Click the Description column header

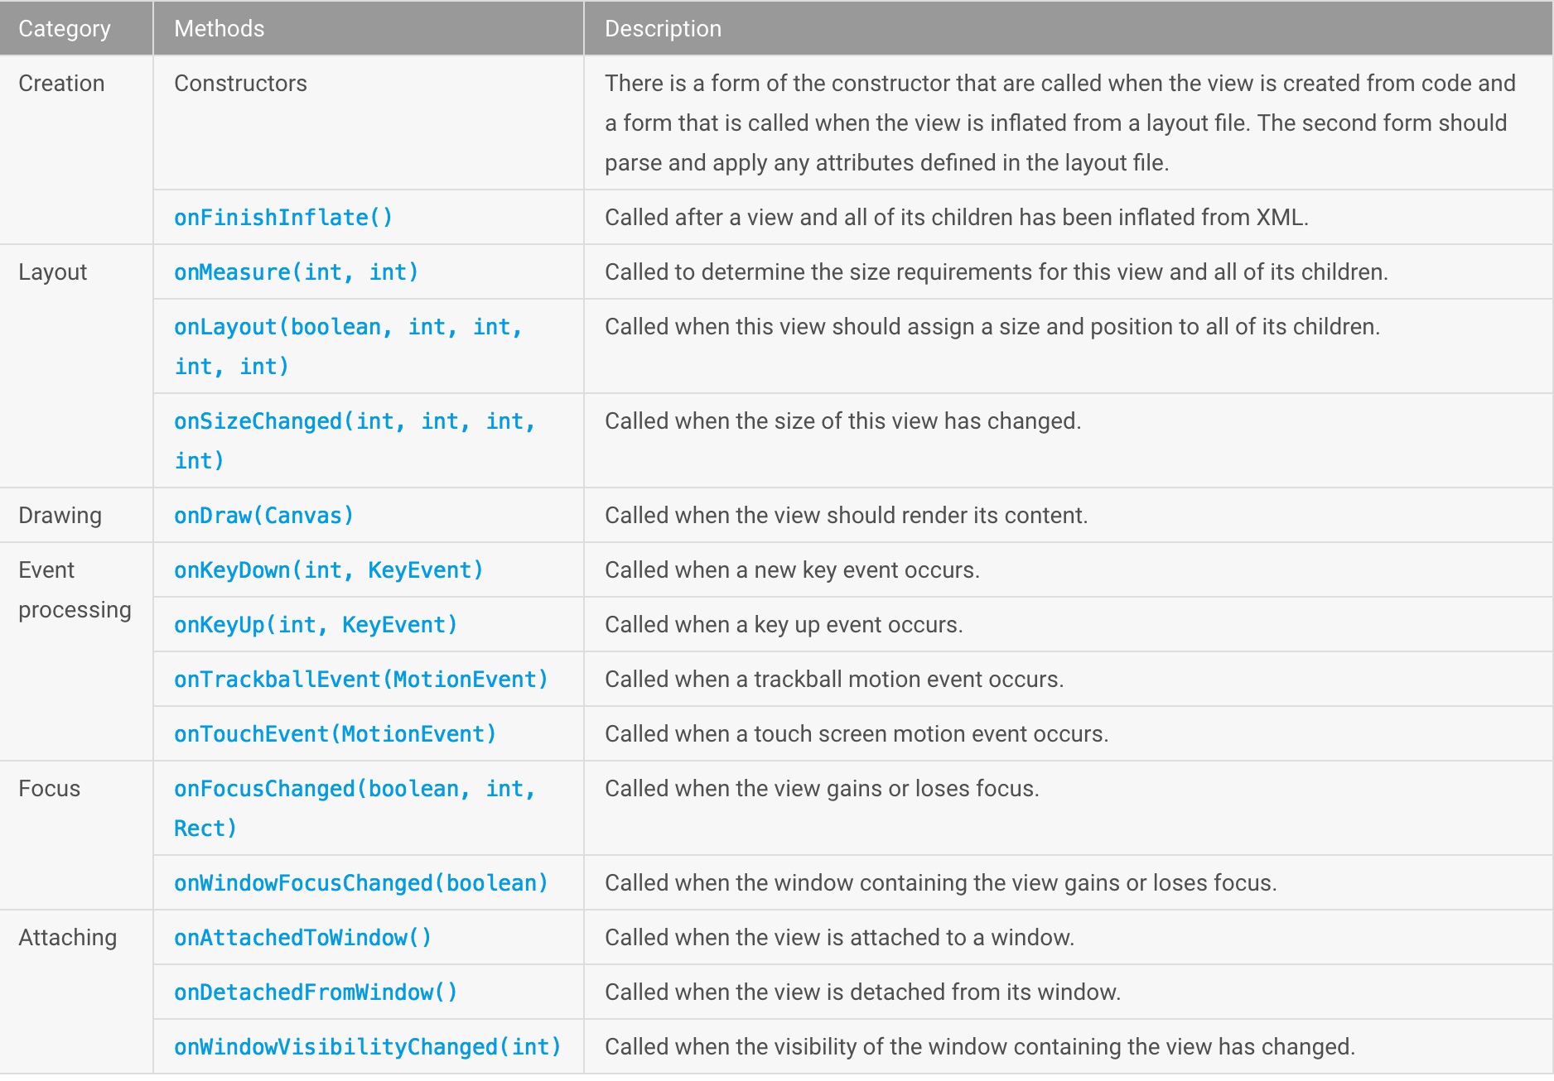point(663,29)
